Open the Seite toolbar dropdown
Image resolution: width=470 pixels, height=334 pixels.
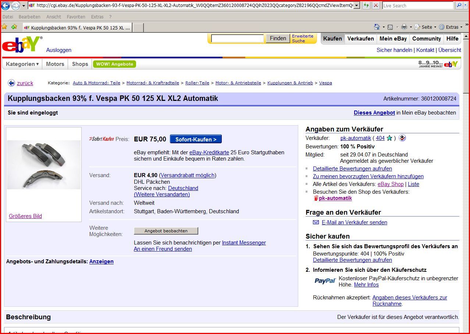tap(426, 27)
